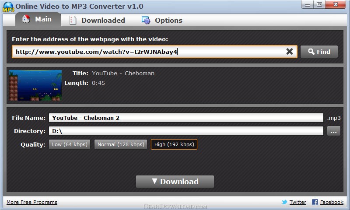Start conversion with the Download button

(x=175, y=182)
